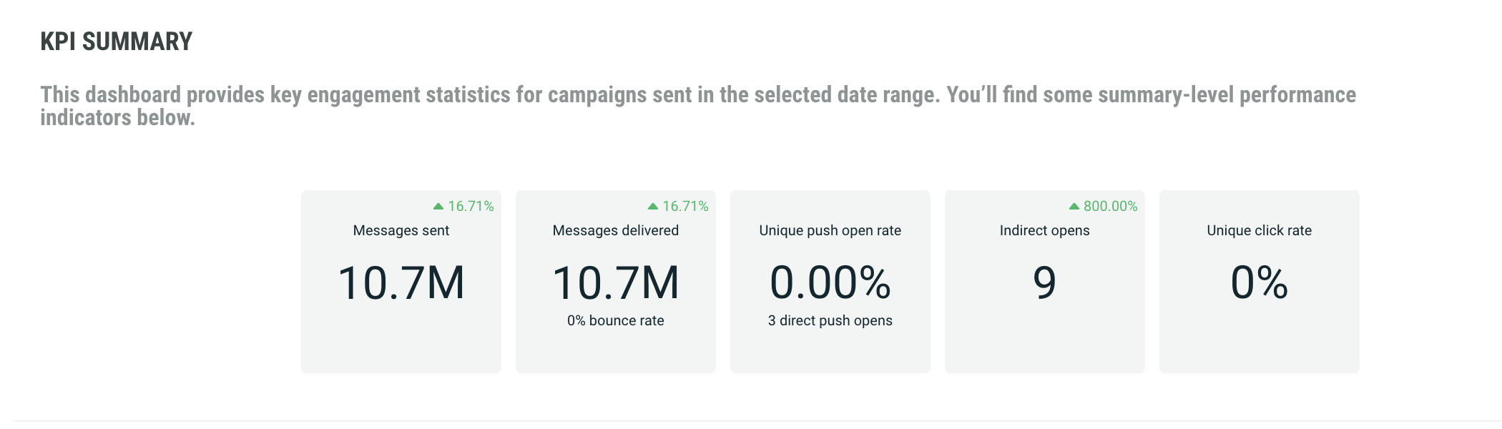
Task: Click the 16.71% change on Messages sent
Action: point(471,206)
